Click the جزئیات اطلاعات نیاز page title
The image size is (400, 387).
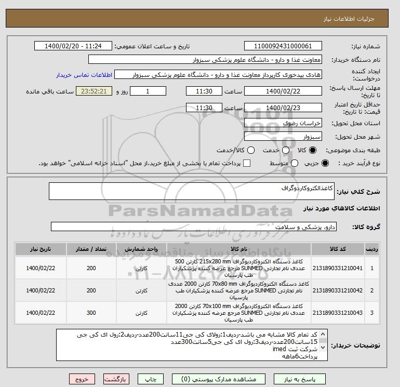pos(349,19)
